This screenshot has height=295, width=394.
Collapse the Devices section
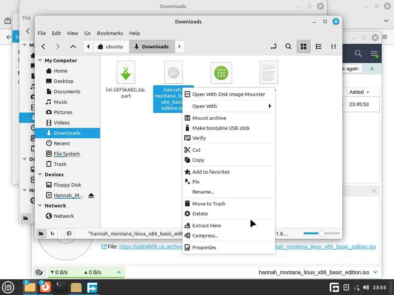coord(40,174)
